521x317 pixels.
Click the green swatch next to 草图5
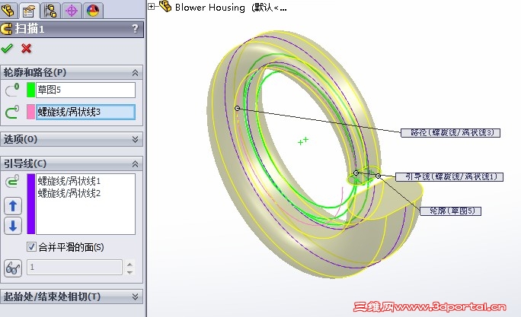click(x=30, y=90)
